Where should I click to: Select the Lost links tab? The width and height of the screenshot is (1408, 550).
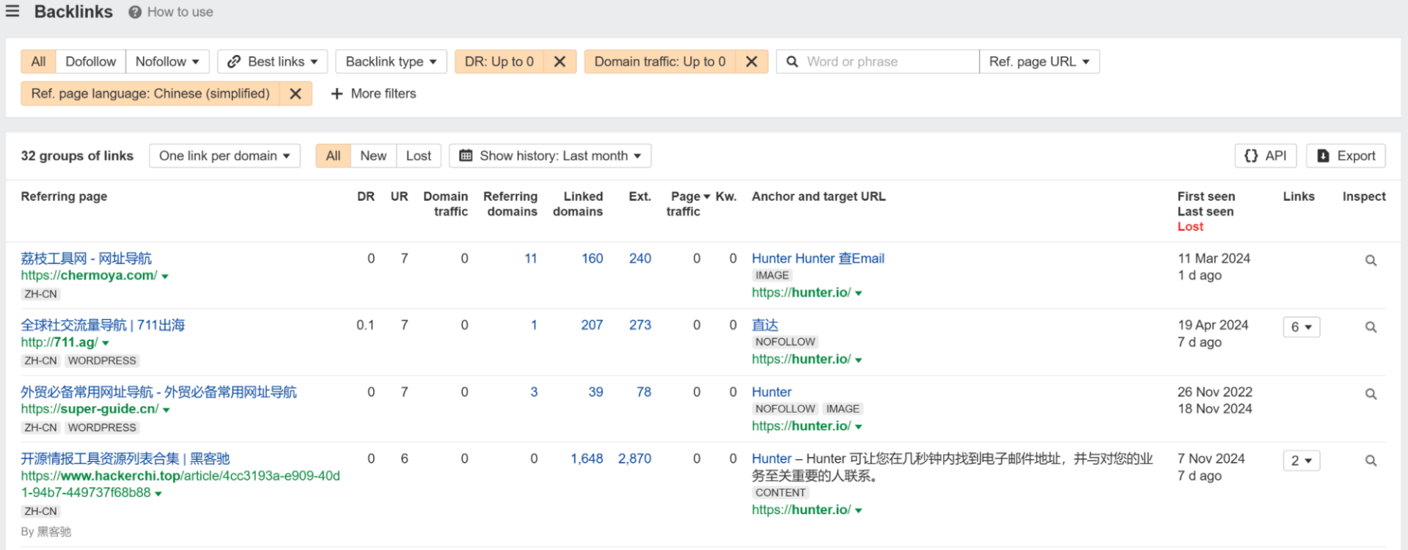click(419, 155)
